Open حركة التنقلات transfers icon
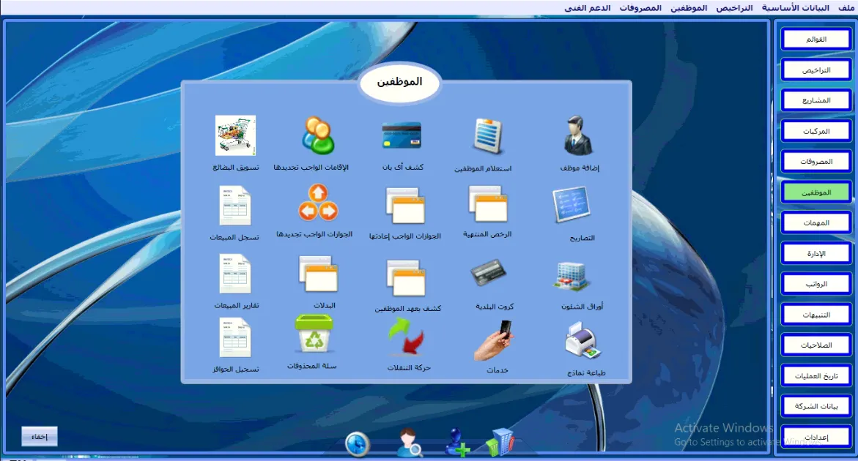858x461 pixels. point(406,337)
